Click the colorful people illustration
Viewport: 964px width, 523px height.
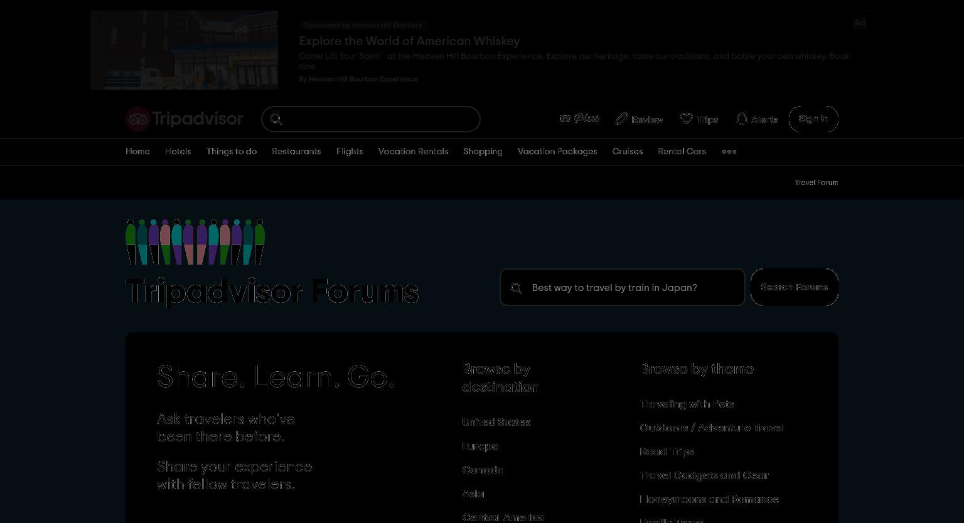195,241
